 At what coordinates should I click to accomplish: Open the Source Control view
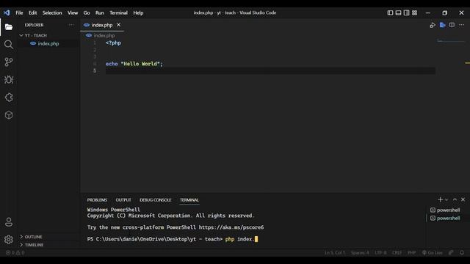click(9, 62)
